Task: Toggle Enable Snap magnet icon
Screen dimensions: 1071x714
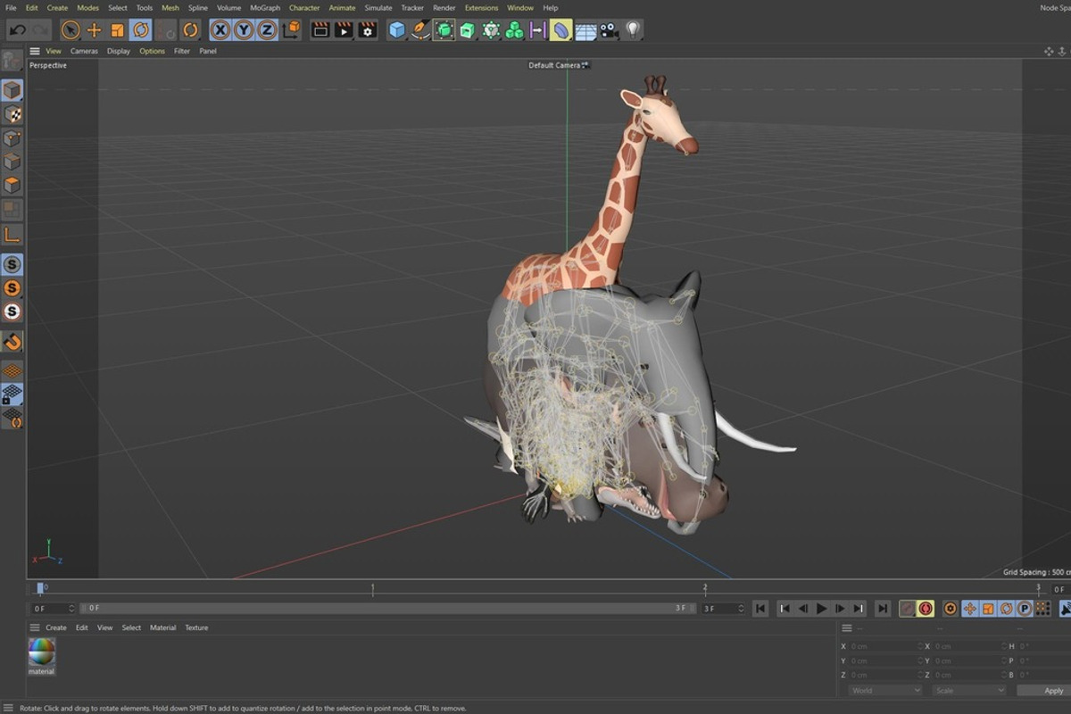Action: pos(12,341)
